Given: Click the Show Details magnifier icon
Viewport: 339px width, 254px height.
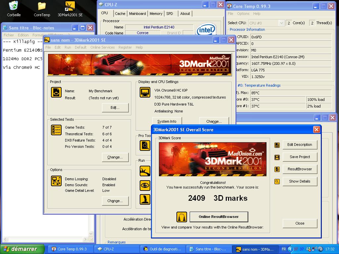Looking at the screenshot, I should pos(277,182).
